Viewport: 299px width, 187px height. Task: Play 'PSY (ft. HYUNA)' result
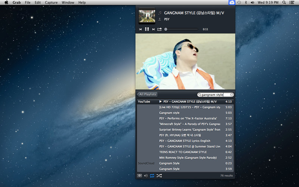coord(185,135)
